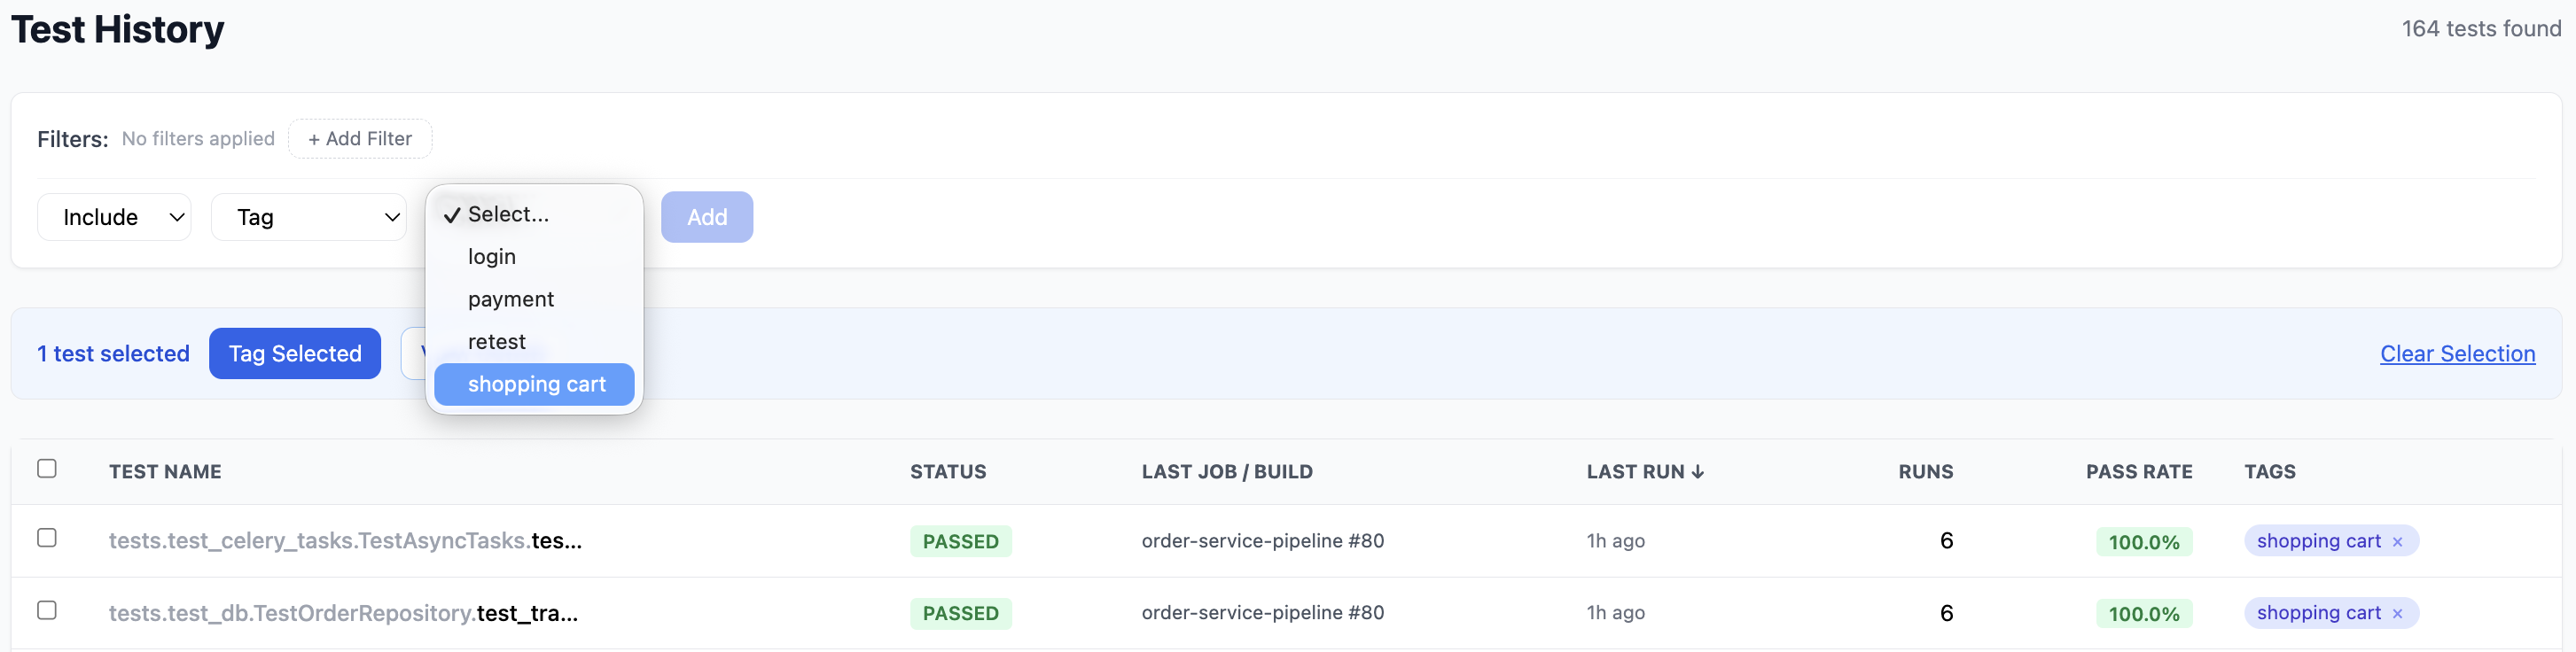Select login from the tag list
Screen dimensions: 2576x652
click(x=534, y=257)
